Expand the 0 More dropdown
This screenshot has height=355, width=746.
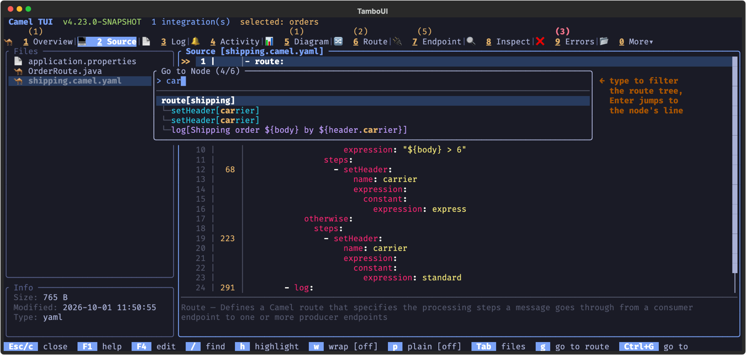coord(636,42)
